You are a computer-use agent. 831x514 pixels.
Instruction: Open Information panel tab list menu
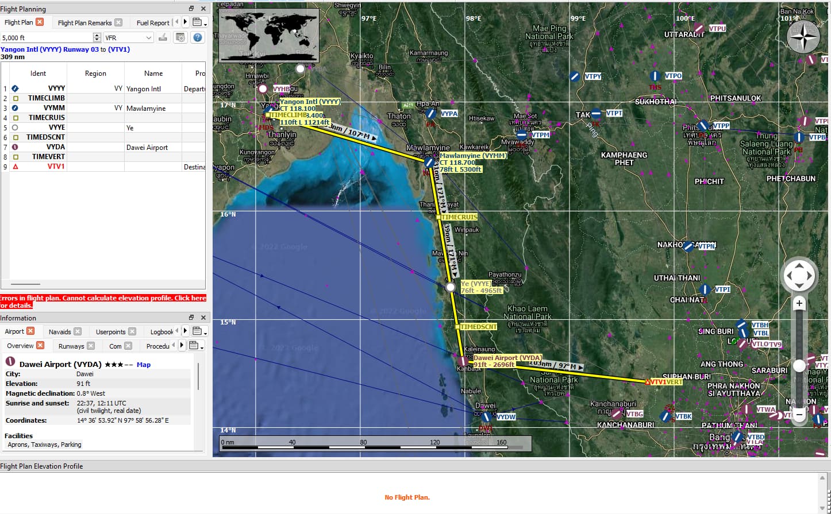(199, 331)
